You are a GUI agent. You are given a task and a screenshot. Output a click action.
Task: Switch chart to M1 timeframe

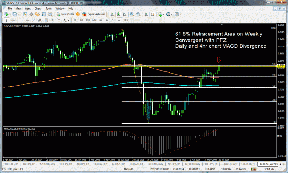click(x=75, y=20)
